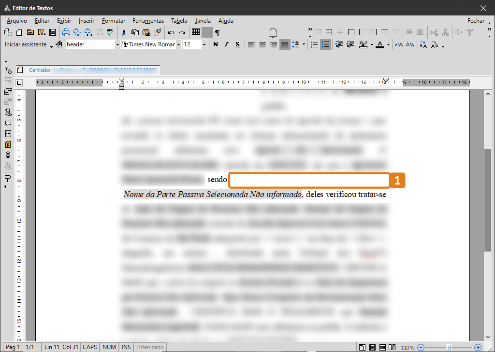
Task: Open the Formatar menu
Action: [114, 21]
